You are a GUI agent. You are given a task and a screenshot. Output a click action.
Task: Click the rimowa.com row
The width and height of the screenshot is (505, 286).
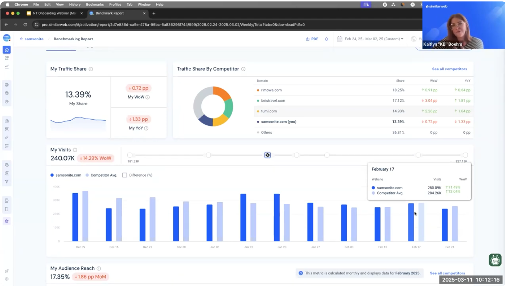tap(364, 90)
